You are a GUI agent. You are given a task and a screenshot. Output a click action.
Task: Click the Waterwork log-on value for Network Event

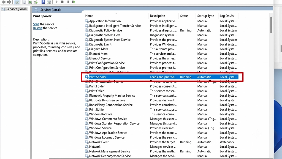click(227, 142)
